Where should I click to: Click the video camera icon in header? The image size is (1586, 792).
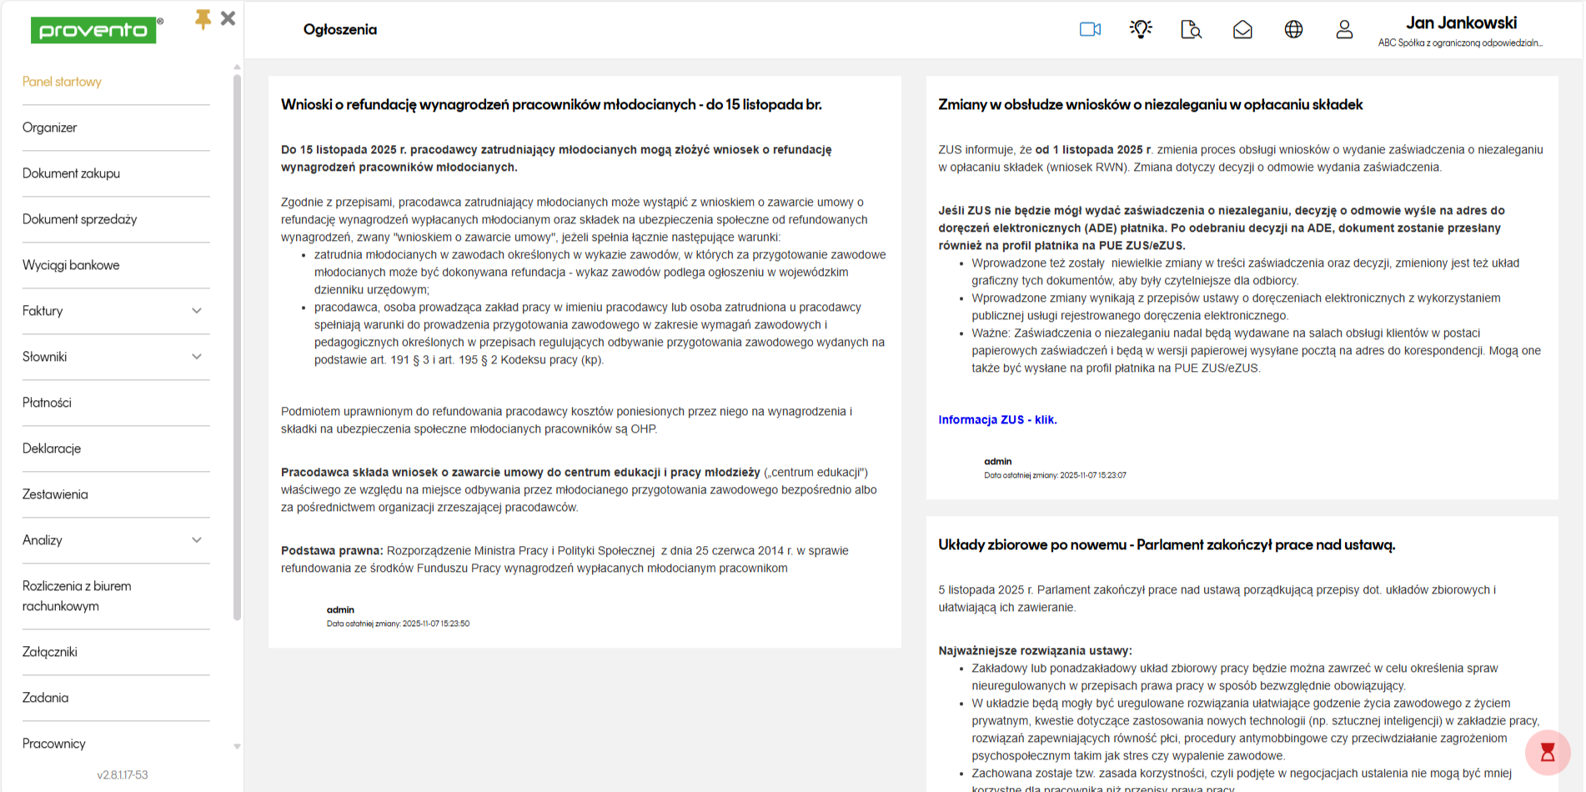tap(1090, 29)
